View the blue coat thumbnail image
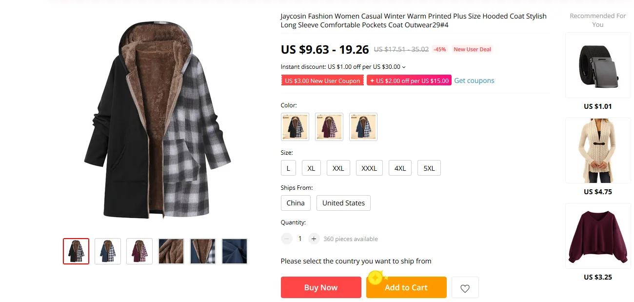 click(108, 251)
